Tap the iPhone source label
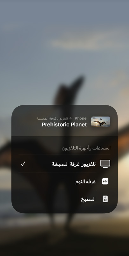Viewport: 129px width, 256px height. point(80,118)
